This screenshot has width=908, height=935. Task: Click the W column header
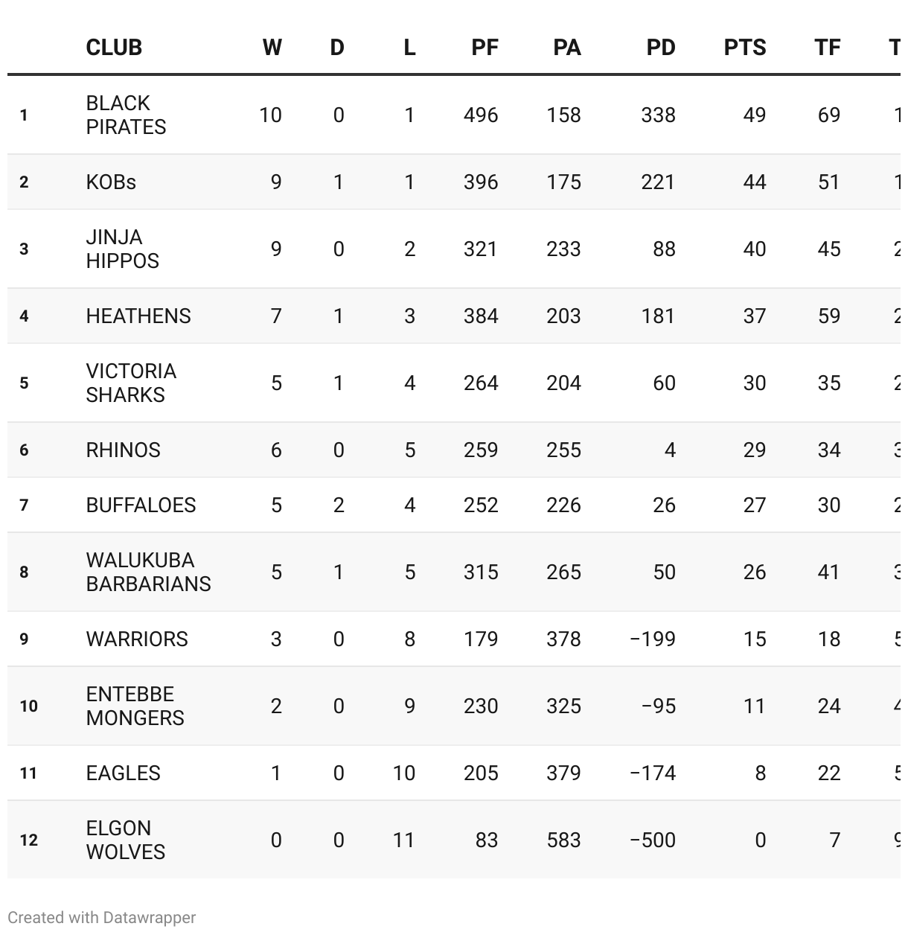pyautogui.click(x=272, y=48)
